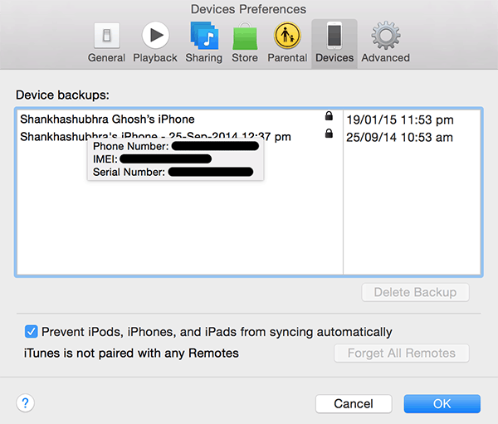Click the Device backups heading label
The image size is (498, 424).
coord(62,95)
